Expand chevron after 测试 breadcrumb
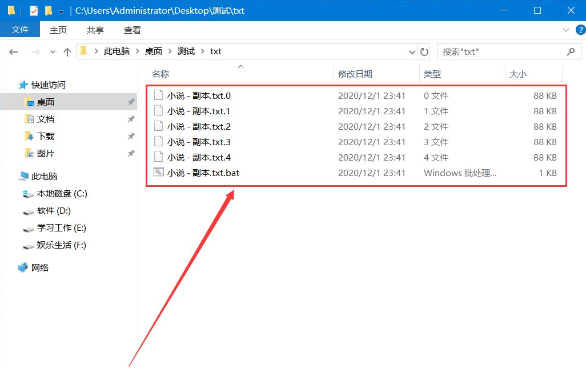Image resolution: width=586 pixels, height=368 pixels. tap(203, 51)
